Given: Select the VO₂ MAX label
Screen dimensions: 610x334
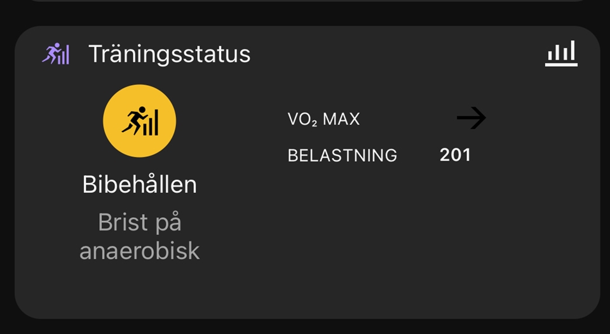Looking at the screenshot, I should pos(323,119).
